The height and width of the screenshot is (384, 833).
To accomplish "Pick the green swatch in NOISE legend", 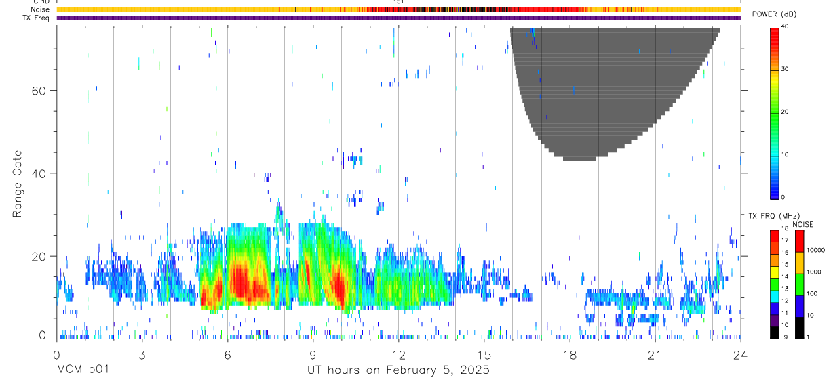I will (x=800, y=284).
